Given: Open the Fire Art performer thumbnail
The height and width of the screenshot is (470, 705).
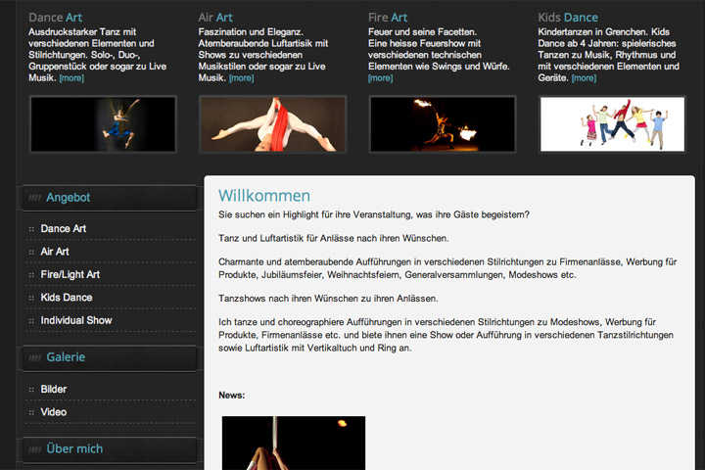Looking at the screenshot, I should [443, 124].
